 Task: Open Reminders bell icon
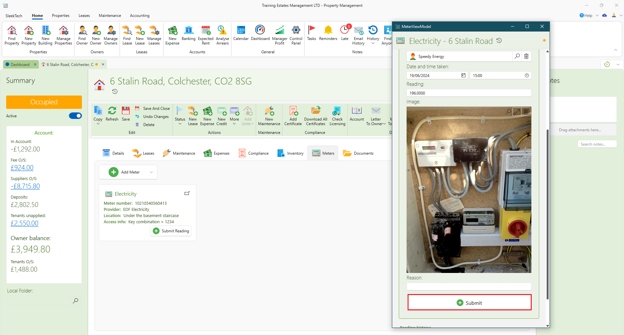(x=328, y=33)
